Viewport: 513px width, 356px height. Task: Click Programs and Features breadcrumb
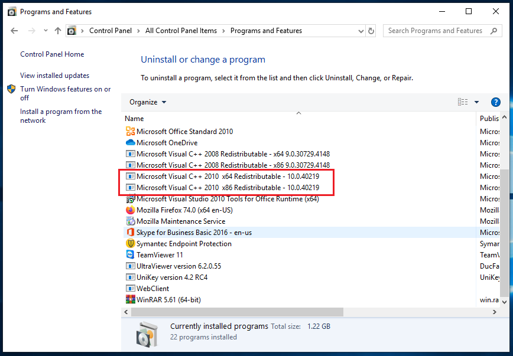267,31
